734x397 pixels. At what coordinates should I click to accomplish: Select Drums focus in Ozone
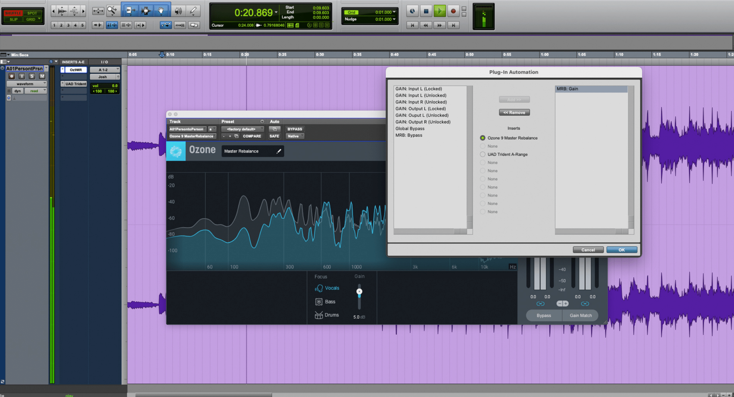[327, 315]
